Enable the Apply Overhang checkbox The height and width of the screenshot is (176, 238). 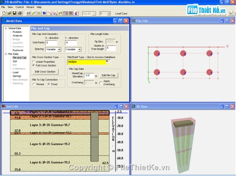click(x=101, y=83)
